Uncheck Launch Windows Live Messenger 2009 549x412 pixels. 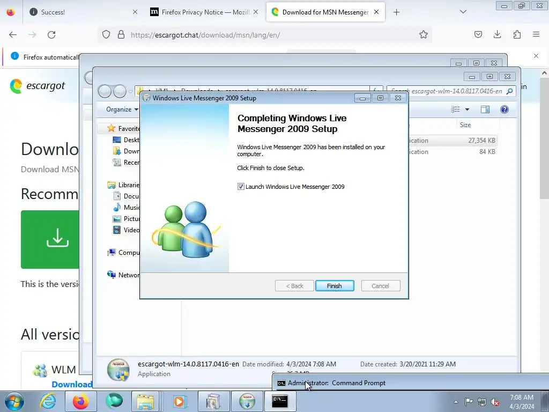click(x=241, y=187)
